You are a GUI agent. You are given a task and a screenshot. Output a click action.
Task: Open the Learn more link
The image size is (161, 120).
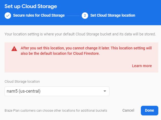click(142, 66)
